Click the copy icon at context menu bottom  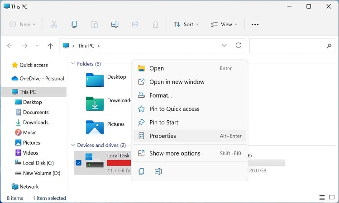point(141,171)
